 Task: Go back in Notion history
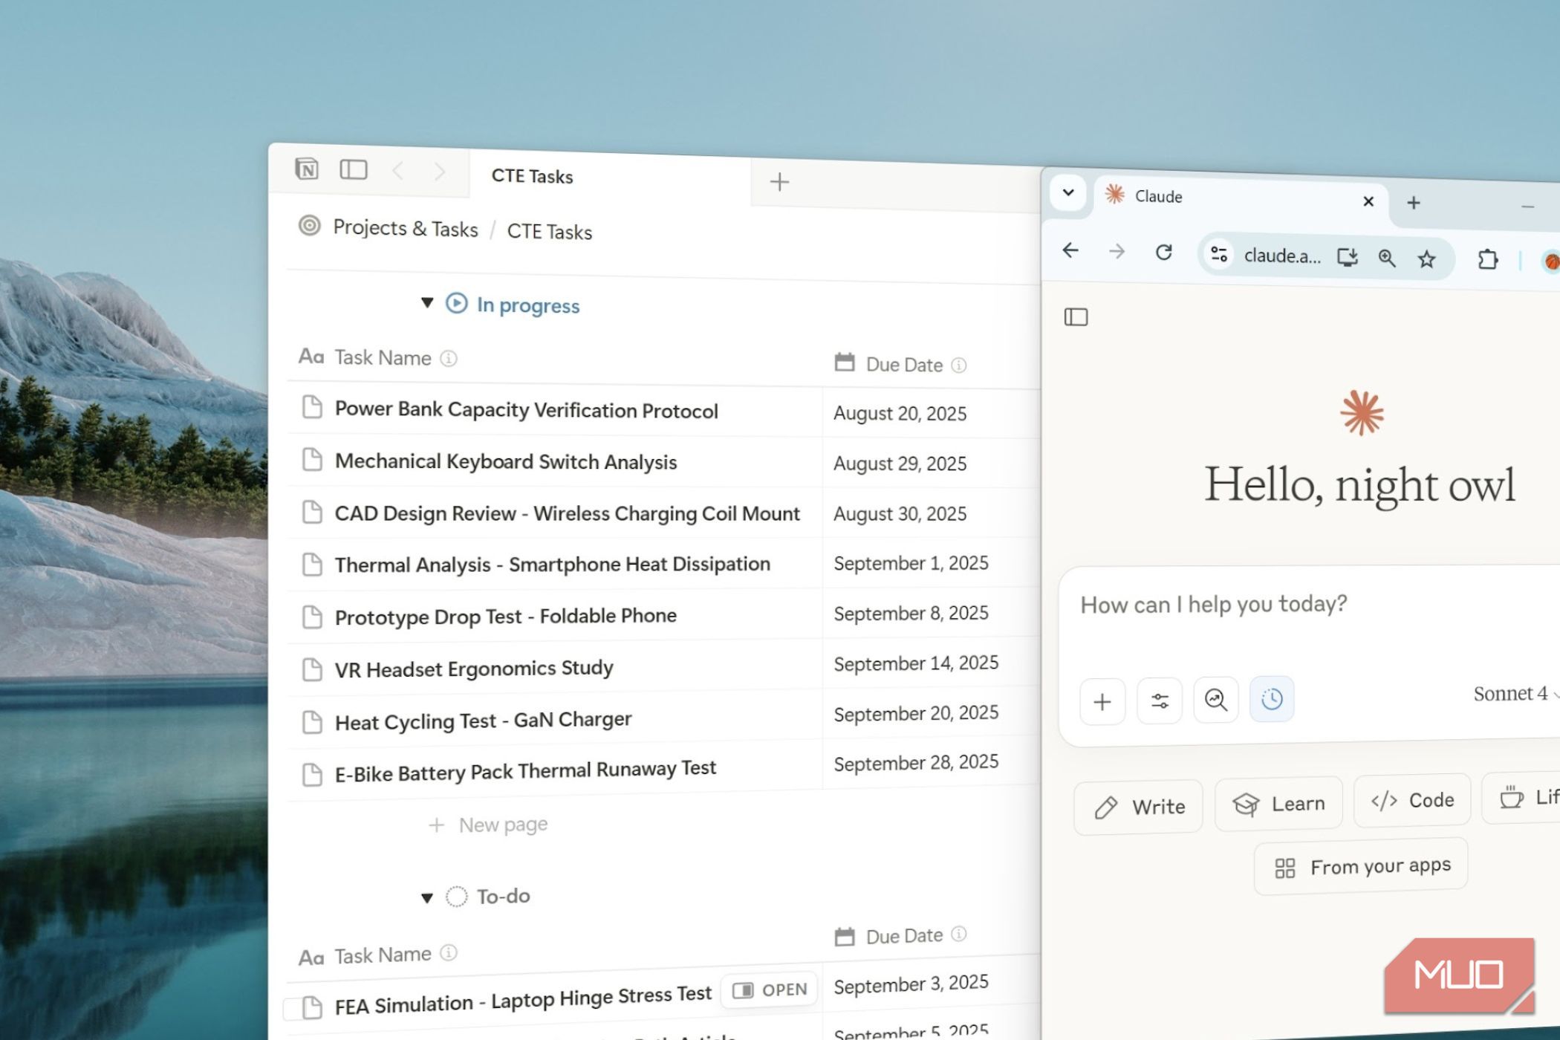coord(398,172)
